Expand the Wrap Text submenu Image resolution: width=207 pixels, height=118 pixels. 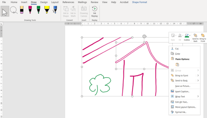pyautogui.click(x=198, y=97)
